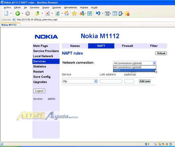Click the orange gear status bar icon
The width and height of the screenshot is (175, 147).
[167, 144]
